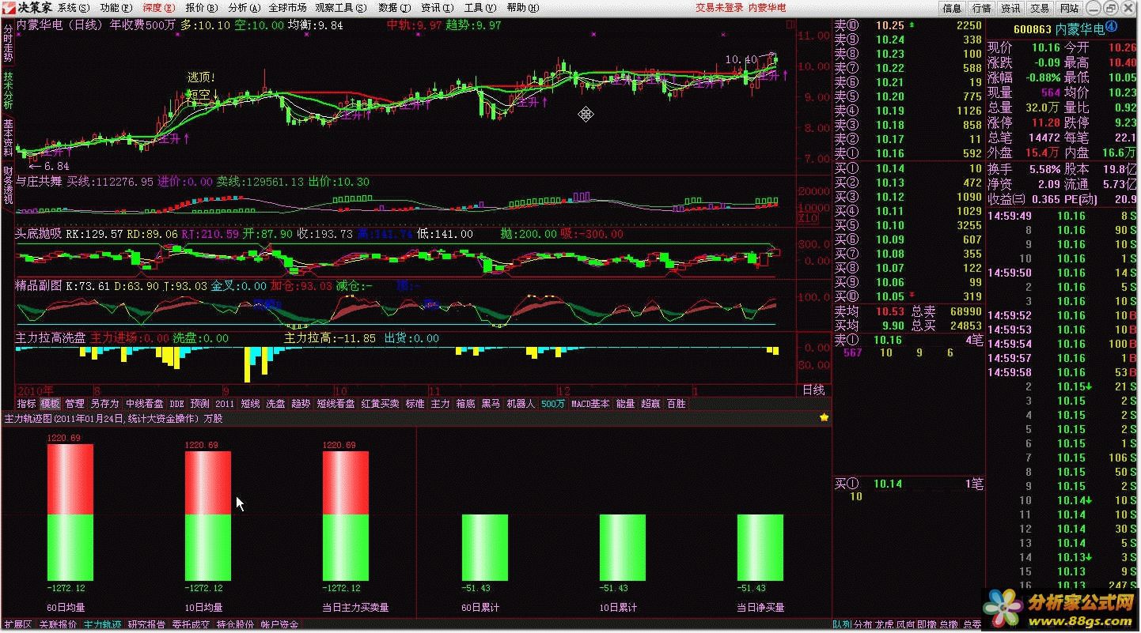Screen dimensions: 1141x633
Task: Select the 预测 template tab
Action: tap(199, 403)
